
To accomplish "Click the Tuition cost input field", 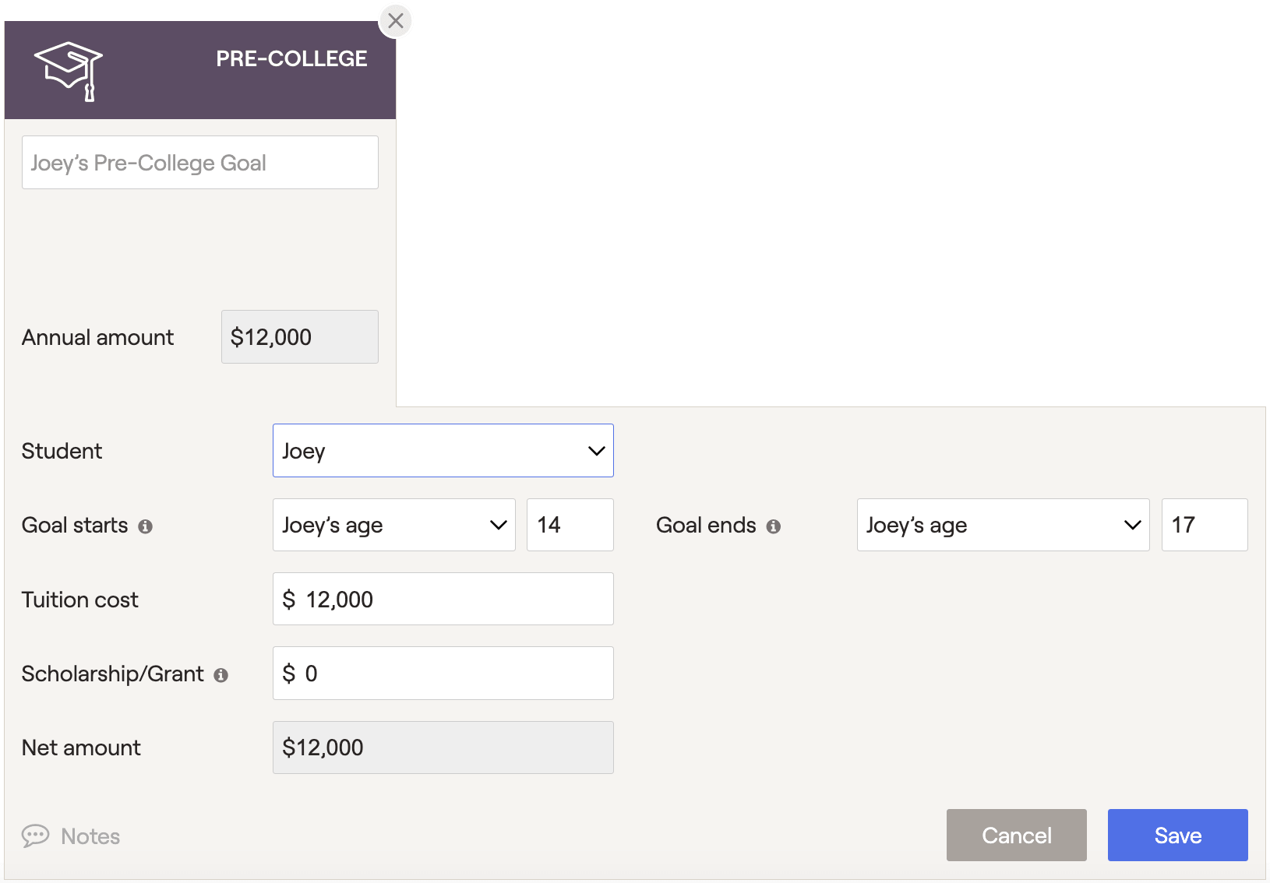I will (443, 599).
